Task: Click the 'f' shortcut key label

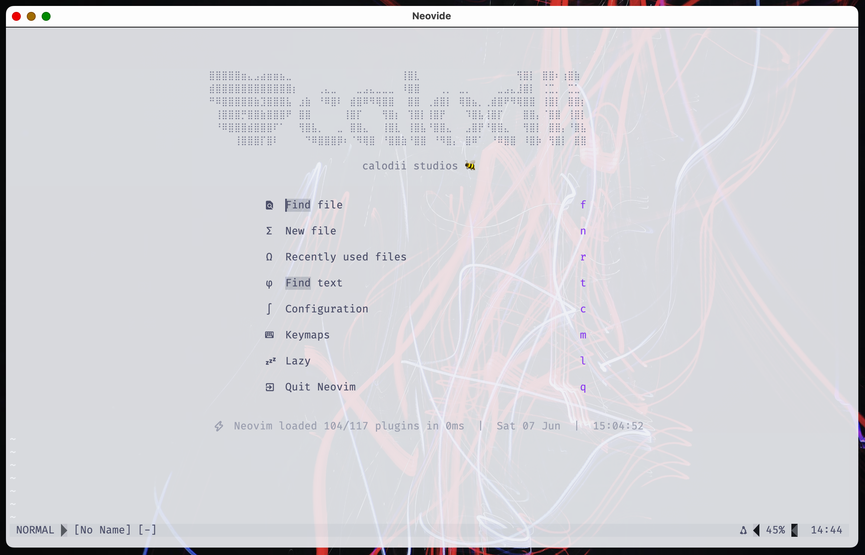Action: (583, 205)
